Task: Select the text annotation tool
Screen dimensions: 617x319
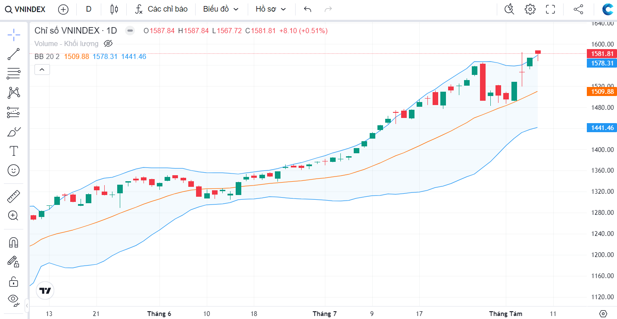Action: (x=14, y=151)
